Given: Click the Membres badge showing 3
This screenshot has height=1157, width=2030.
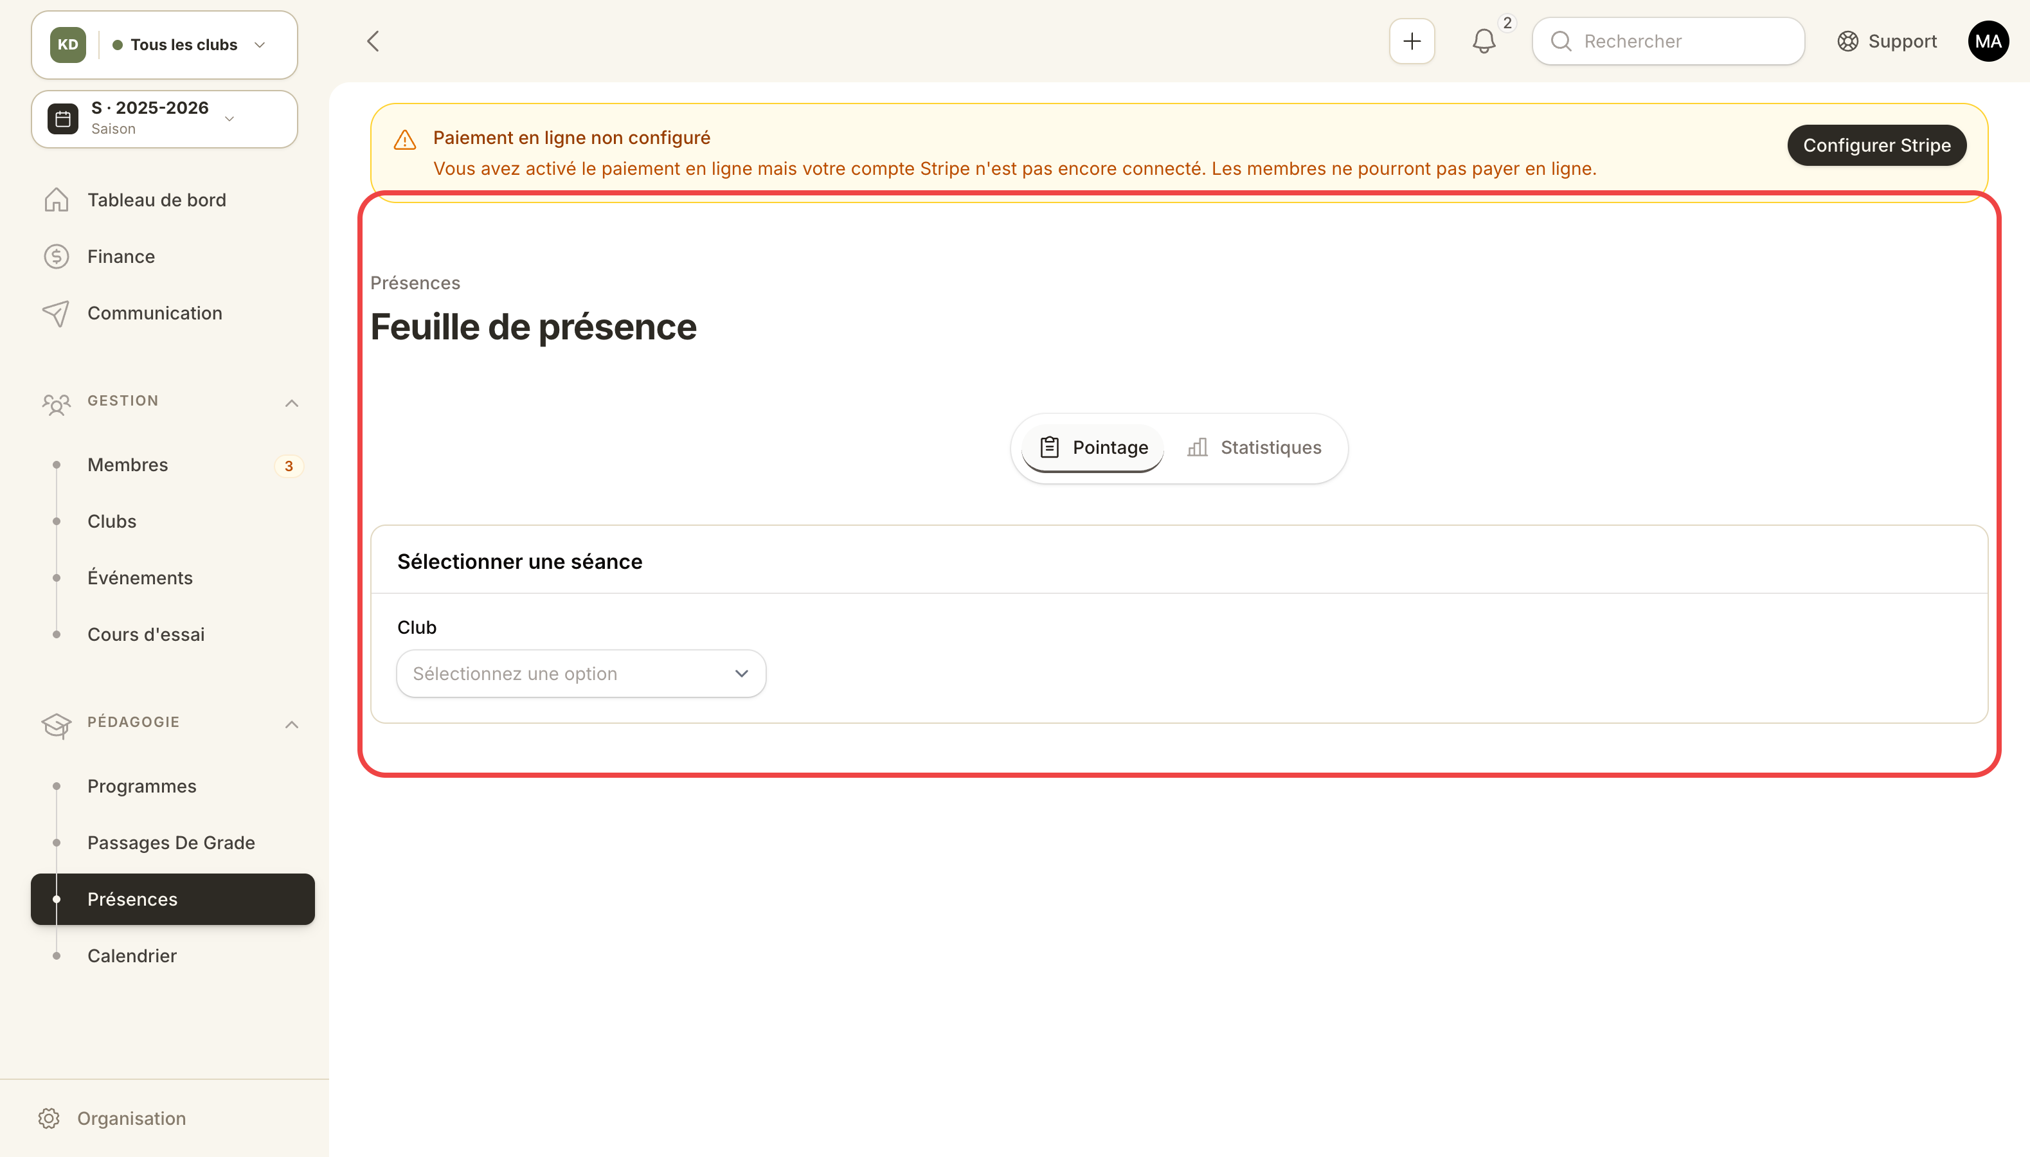Looking at the screenshot, I should tap(289, 465).
